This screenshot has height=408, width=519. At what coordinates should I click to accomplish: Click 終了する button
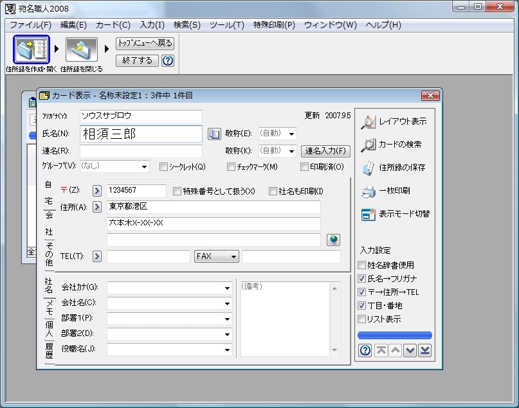coord(137,60)
